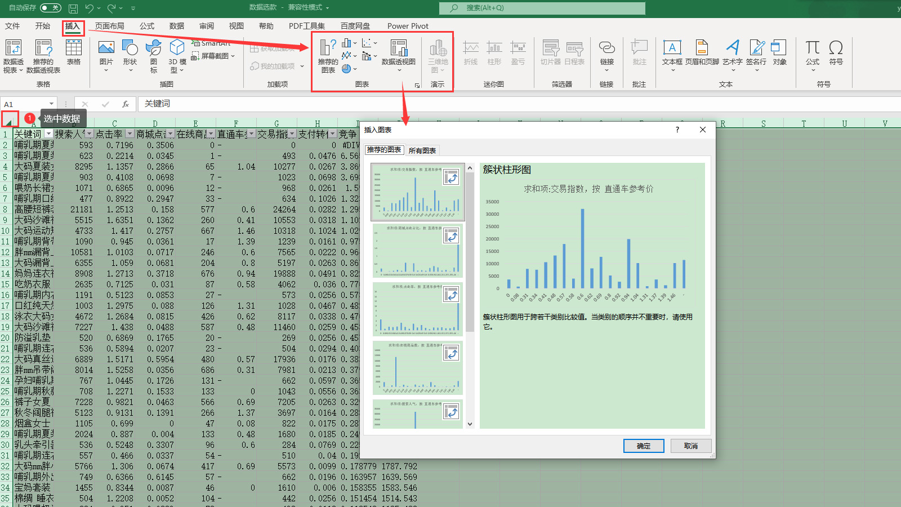Select the second recommended chart thumbnail

pos(417,251)
